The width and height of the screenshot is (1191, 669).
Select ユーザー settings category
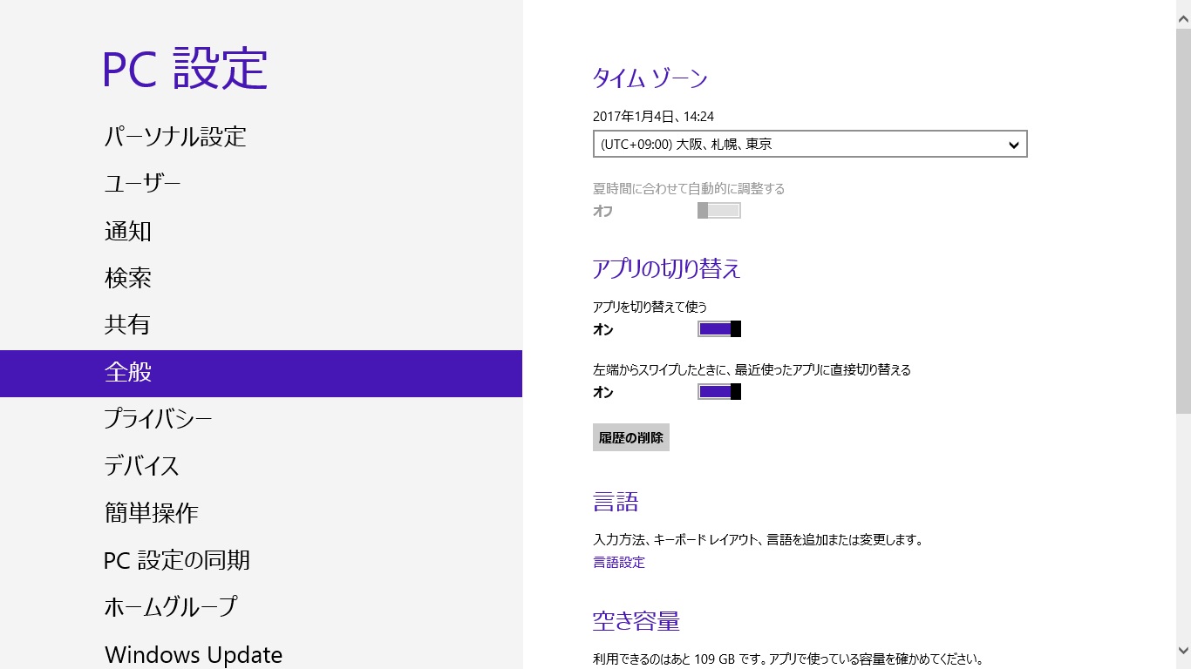(142, 184)
